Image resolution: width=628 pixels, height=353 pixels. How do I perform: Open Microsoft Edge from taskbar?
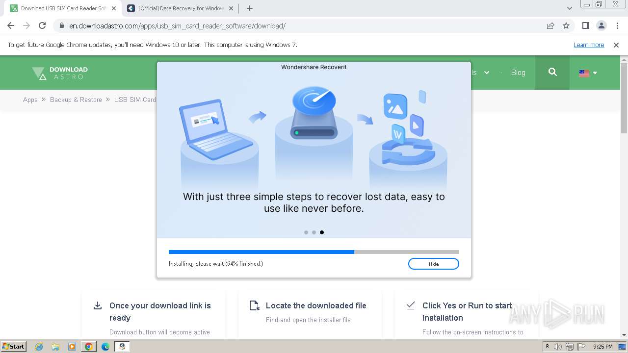[x=105, y=347]
